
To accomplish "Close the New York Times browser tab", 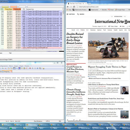I will 86,3.
